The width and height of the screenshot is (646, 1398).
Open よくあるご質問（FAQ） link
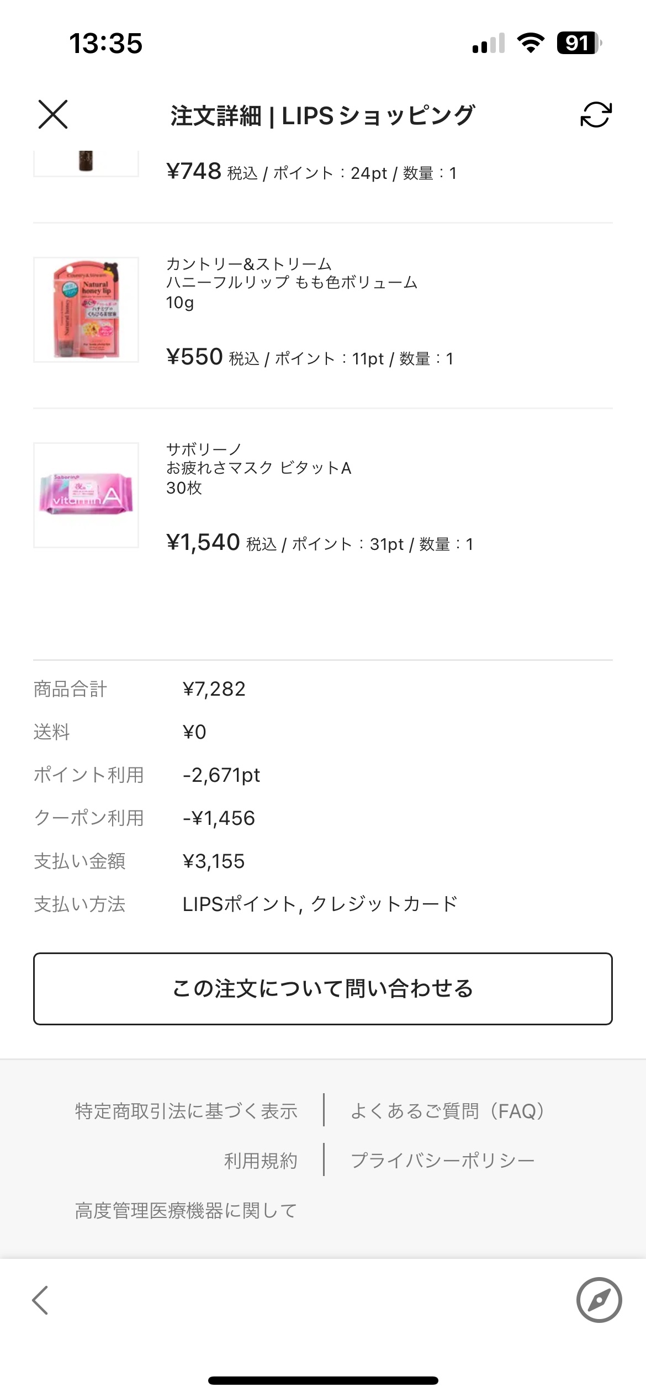point(447,1111)
